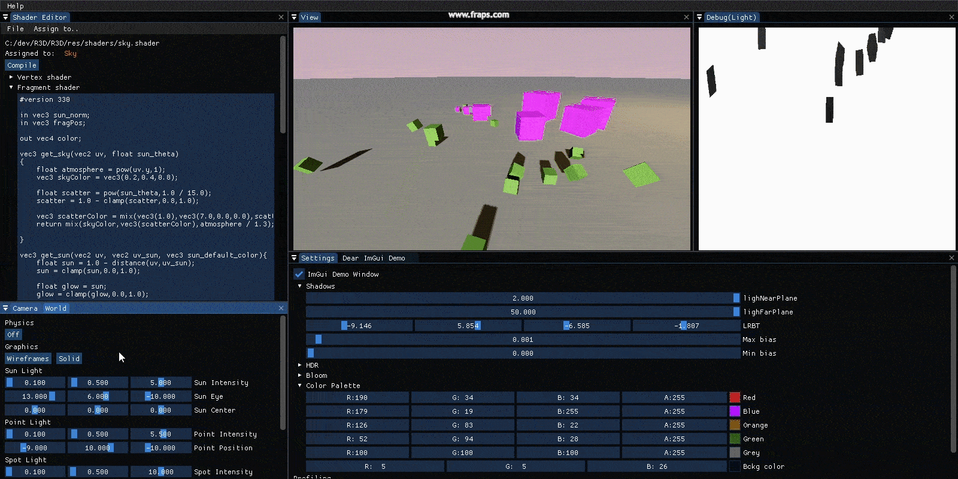Expand the HDR settings section
Image resolution: width=958 pixels, height=479 pixels.
tap(300, 365)
